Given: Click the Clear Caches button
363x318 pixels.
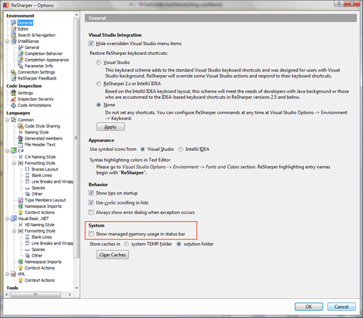Looking at the screenshot, I should [113, 254].
